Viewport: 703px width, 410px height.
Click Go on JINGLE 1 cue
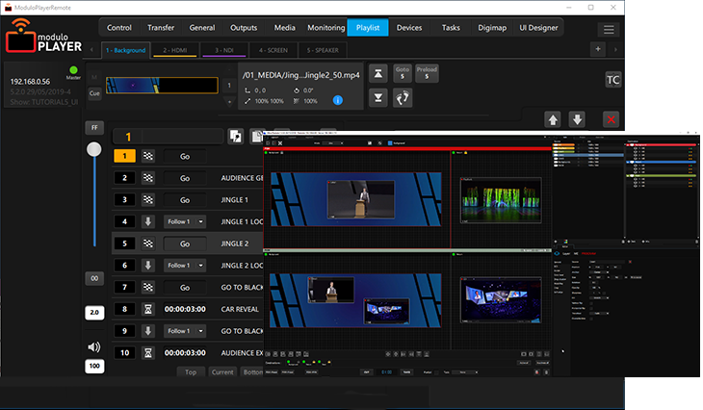click(x=185, y=200)
